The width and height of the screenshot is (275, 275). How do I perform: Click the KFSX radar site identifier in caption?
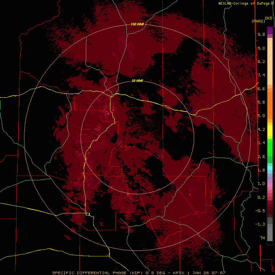(179, 273)
